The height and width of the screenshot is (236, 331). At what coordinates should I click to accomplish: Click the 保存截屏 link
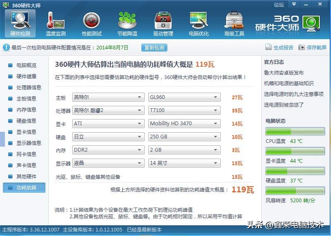coord(317,47)
